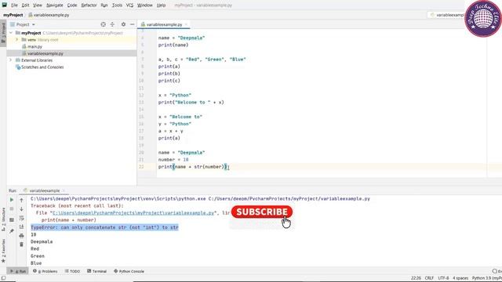Select opened file locate icon in Project panel
Image resolution: width=502 pixels, height=282 pixels.
point(103,24)
